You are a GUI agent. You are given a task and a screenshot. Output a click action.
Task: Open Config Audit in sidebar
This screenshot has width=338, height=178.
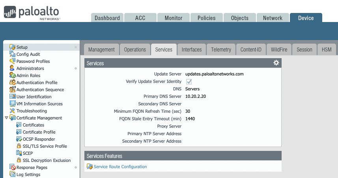(28, 54)
